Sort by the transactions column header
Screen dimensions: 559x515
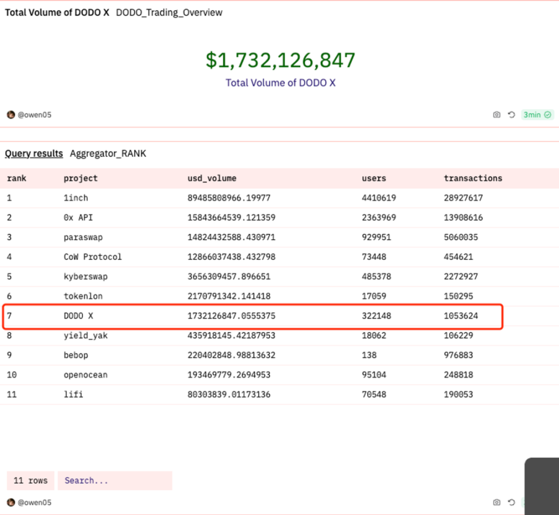pyautogui.click(x=473, y=178)
